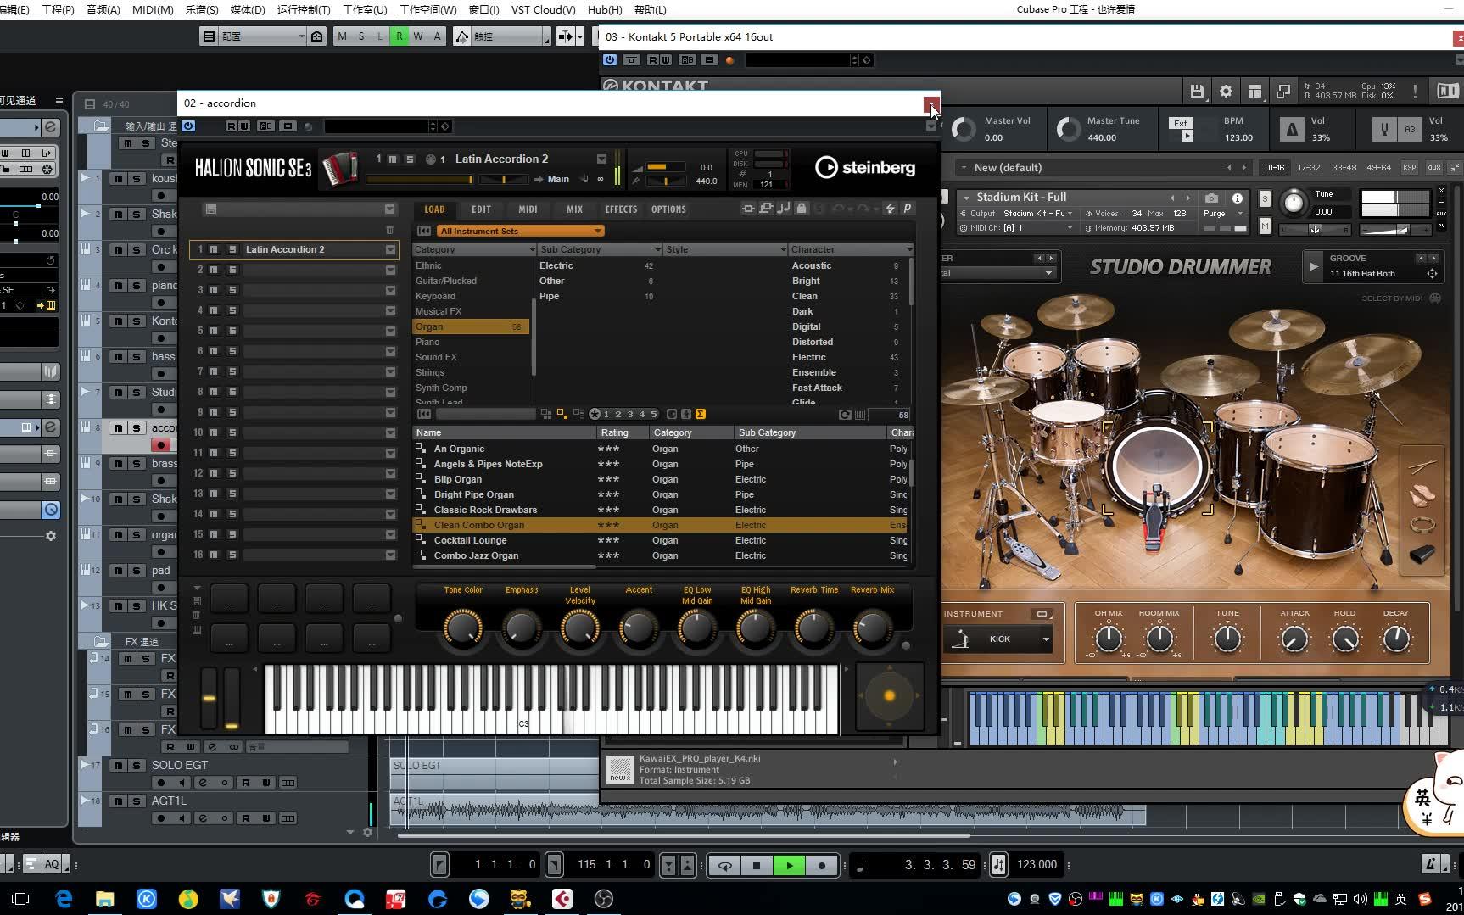Adjust Kontakt Stadium Kit Tune knob
Viewport: 1464px width, 915px height.
click(x=1294, y=203)
